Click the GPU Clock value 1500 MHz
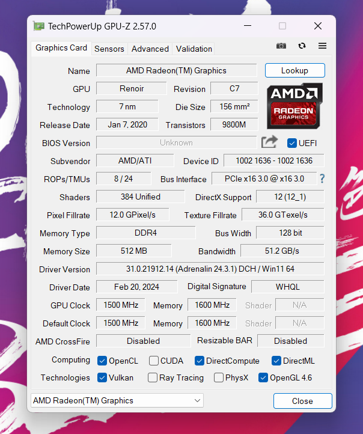The width and height of the screenshot is (363, 434). click(x=121, y=305)
